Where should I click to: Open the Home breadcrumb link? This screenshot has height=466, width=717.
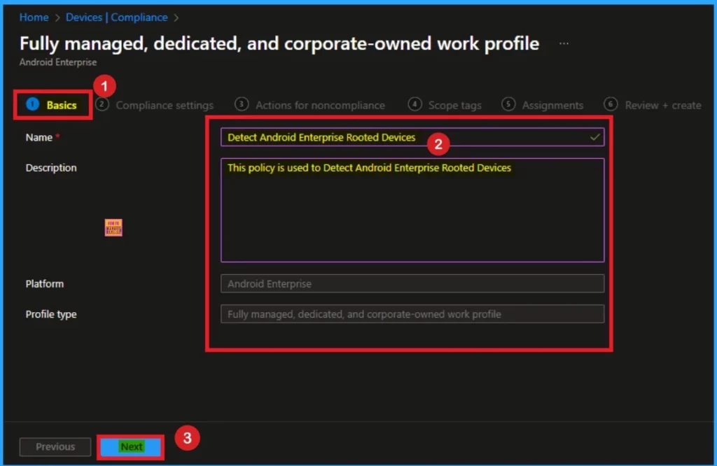34,17
